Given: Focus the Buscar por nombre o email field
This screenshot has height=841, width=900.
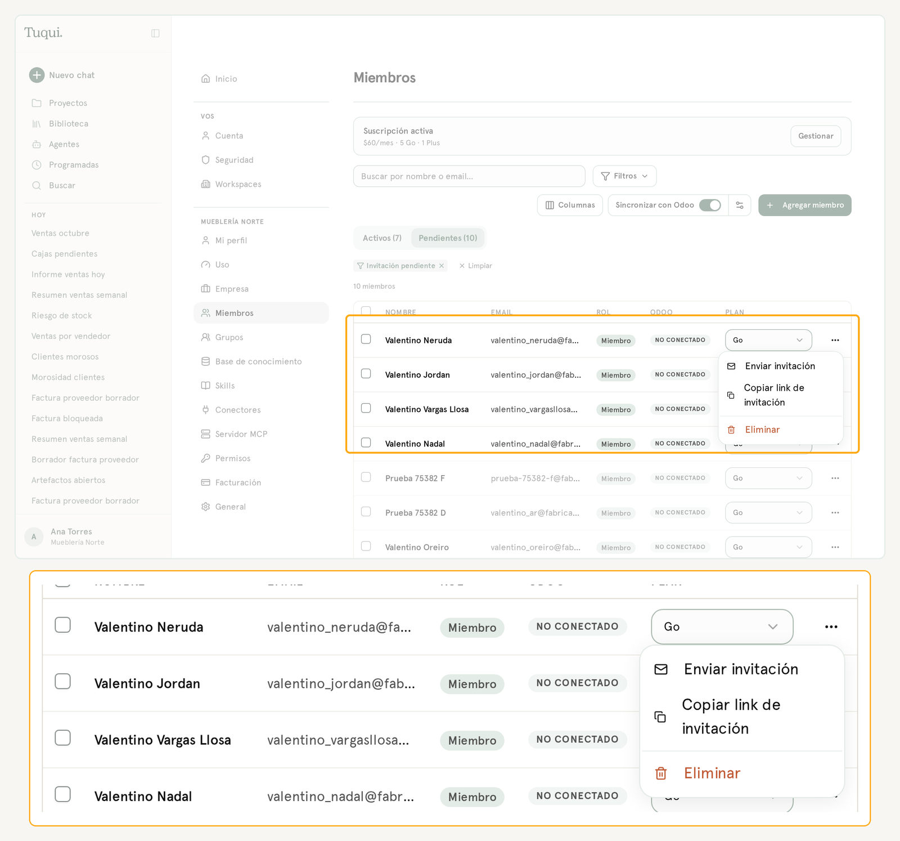Looking at the screenshot, I should click(x=469, y=176).
